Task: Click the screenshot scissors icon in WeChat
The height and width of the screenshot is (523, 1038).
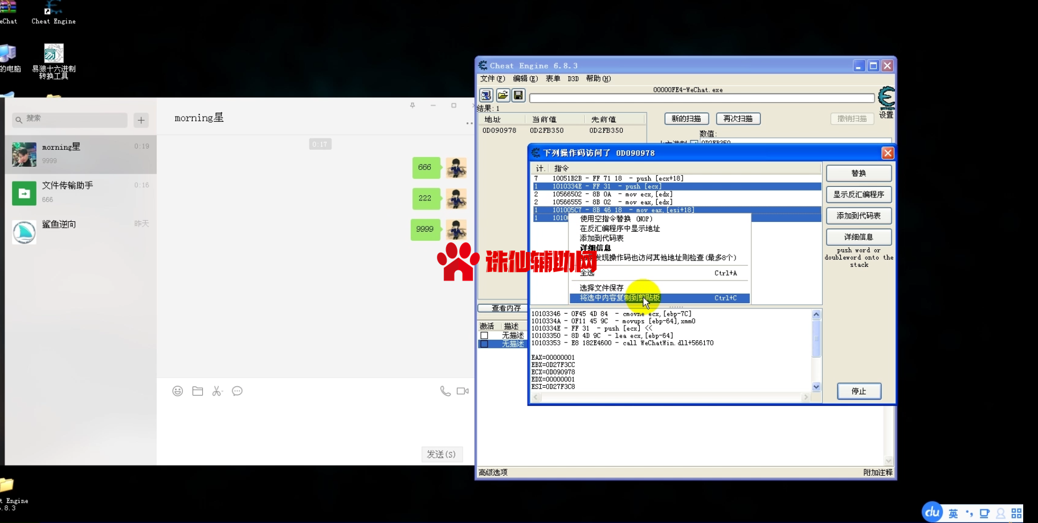Action: point(217,391)
